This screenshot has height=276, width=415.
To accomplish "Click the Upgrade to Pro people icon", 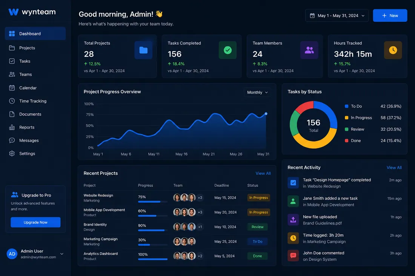I will 15,195.
